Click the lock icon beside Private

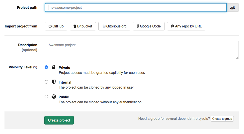point(54,67)
